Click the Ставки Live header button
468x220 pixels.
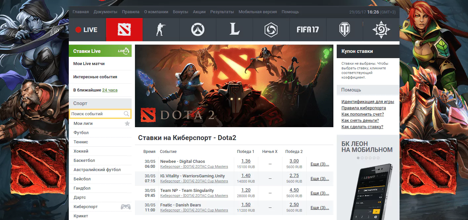(100, 51)
